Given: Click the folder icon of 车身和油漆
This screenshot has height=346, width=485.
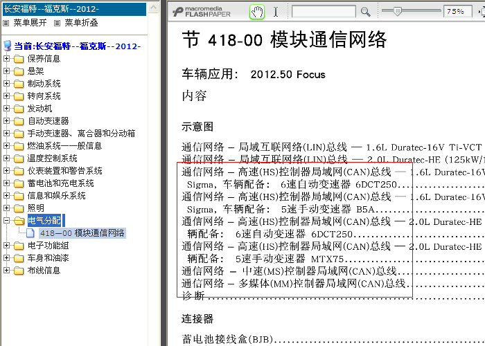Looking at the screenshot, I should tap(19, 258).
